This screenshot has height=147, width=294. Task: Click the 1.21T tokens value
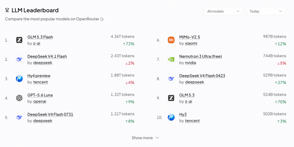click(x=122, y=114)
